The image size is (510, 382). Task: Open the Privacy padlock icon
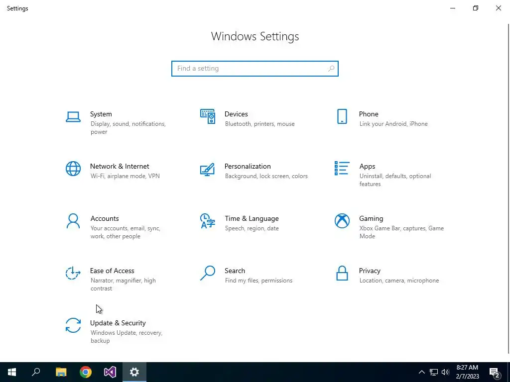pyautogui.click(x=342, y=273)
